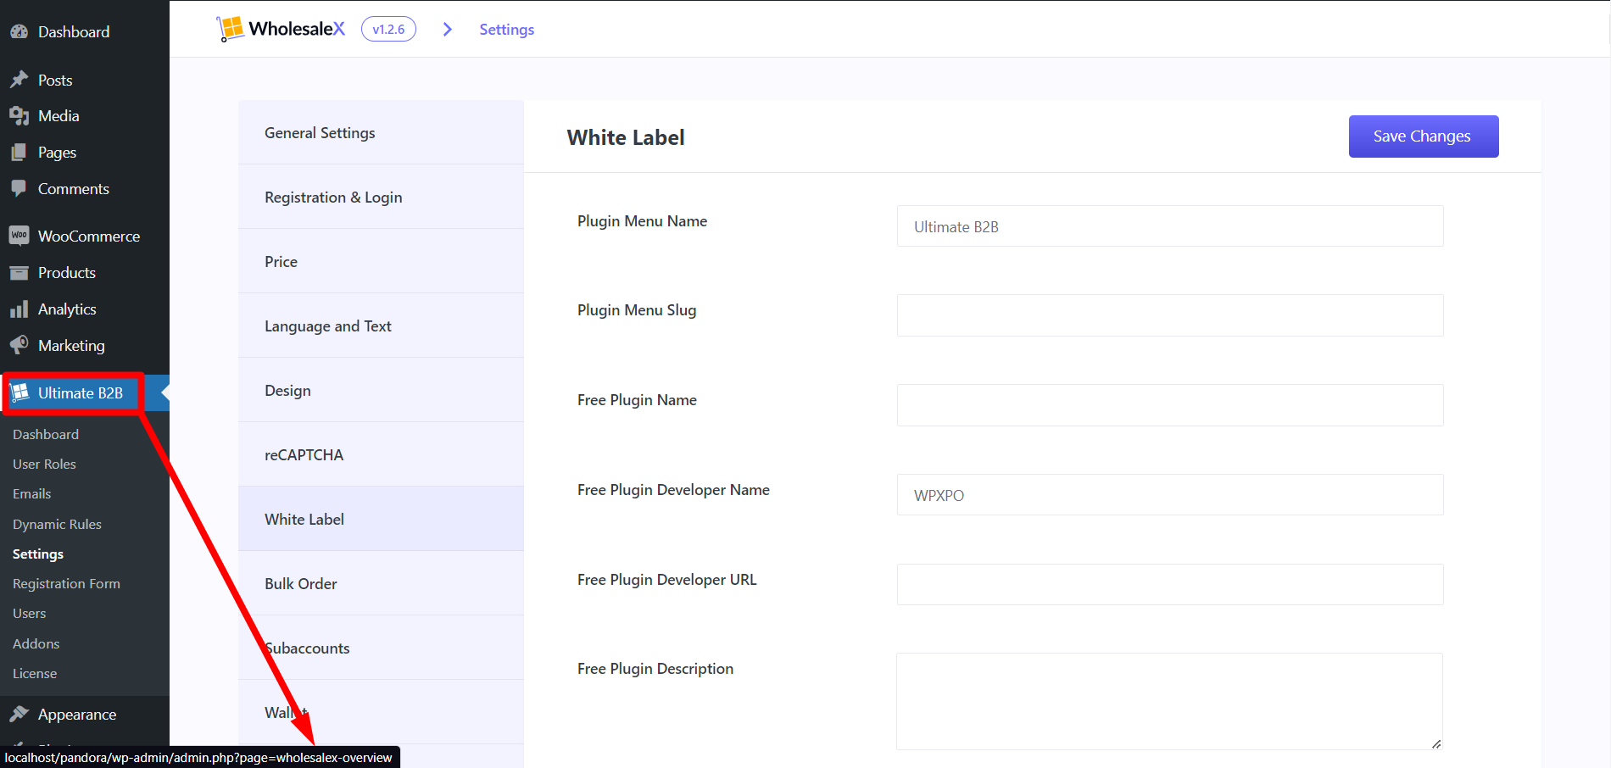The width and height of the screenshot is (1611, 768).
Task: Click the Plugin Menu Slug label
Action: 637,310
